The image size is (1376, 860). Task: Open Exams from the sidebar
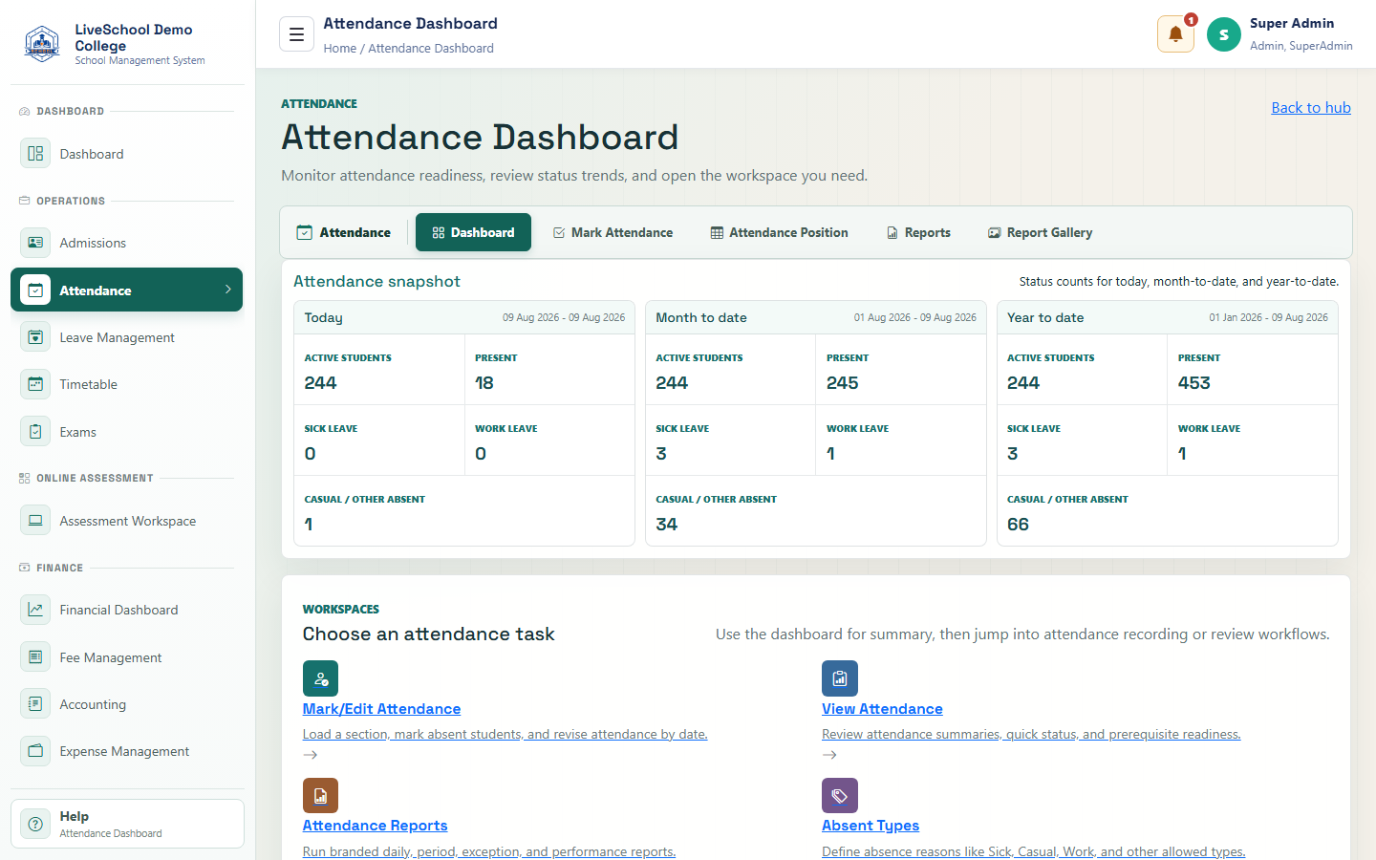127,431
